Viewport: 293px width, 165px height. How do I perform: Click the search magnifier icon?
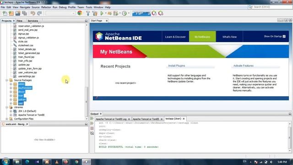250,7
